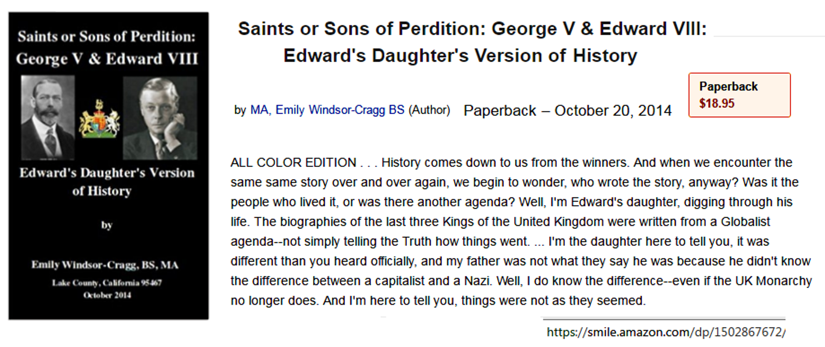Click the Paperback – October 20, 2014 text
The width and height of the screenshot is (825, 347).
(568, 111)
